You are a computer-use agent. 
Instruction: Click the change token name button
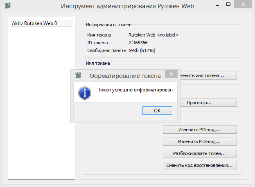click(208, 75)
